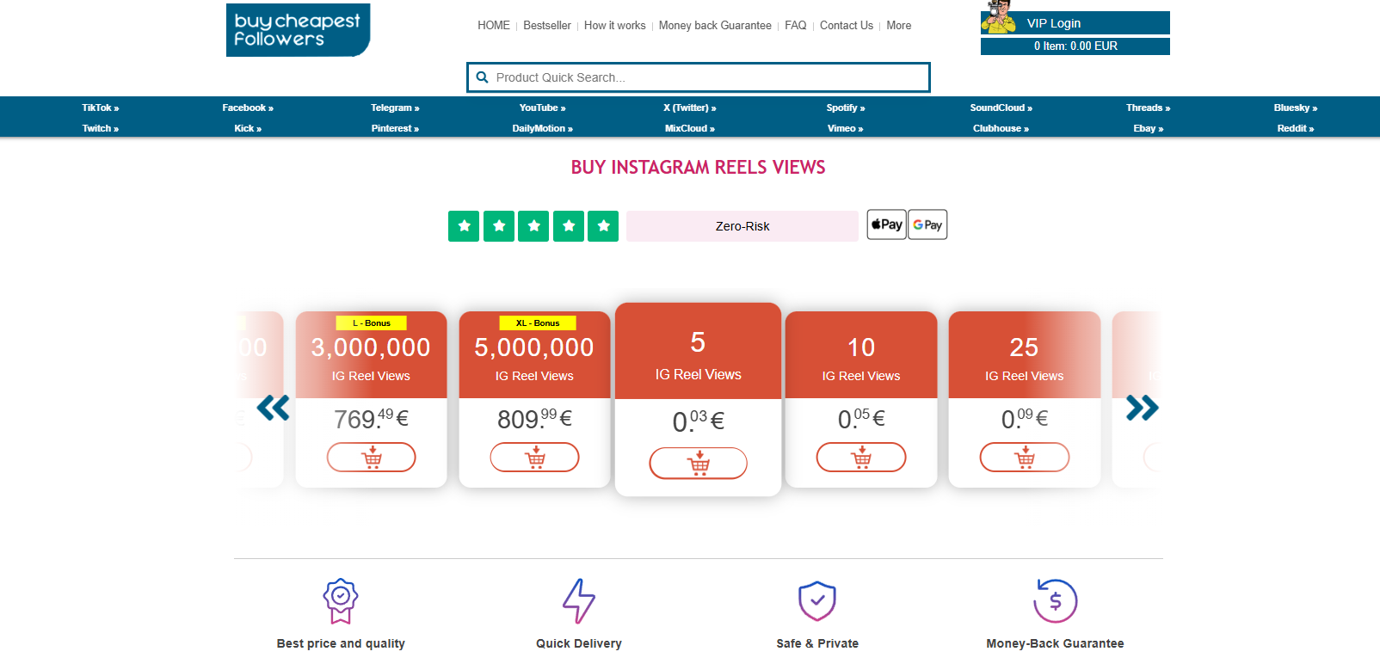The image size is (1380, 670).
Task: Open the DailyMotion category menu
Action: coord(542,128)
